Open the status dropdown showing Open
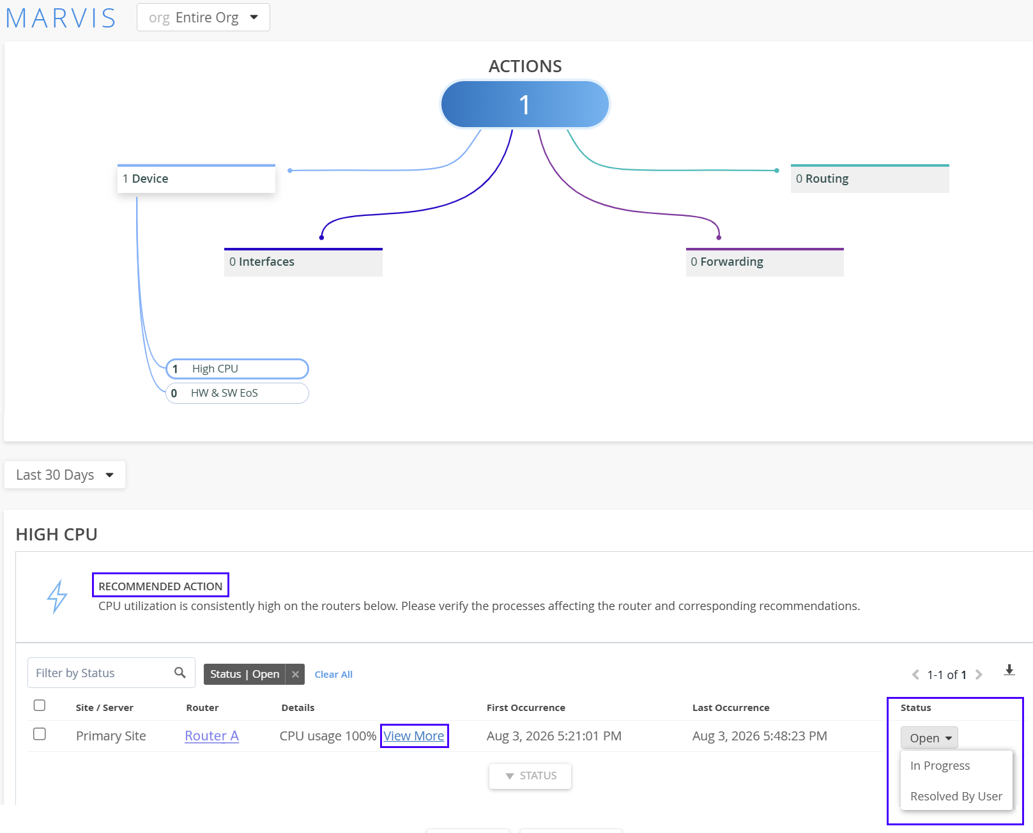The width and height of the screenshot is (1033, 833). point(930,738)
